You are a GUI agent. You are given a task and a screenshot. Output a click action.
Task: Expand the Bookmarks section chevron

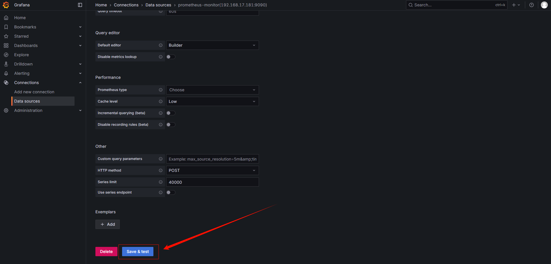tap(80, 27)
